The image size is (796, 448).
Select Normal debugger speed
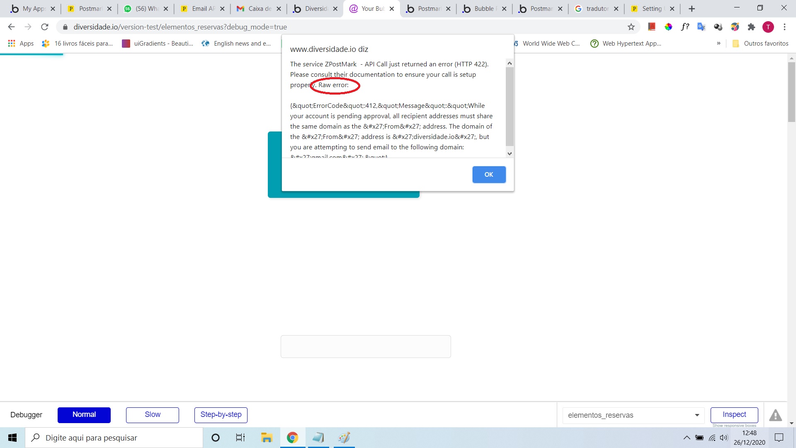point(84,415)
